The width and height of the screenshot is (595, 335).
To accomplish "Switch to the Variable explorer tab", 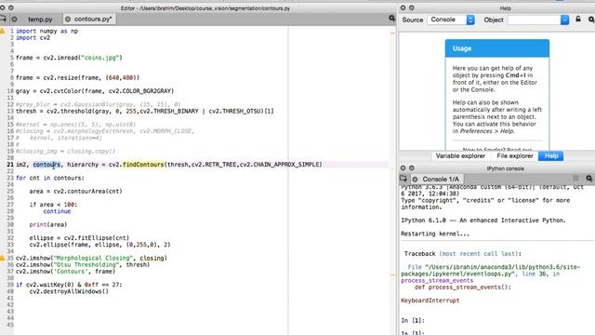I will click(460, 156).
